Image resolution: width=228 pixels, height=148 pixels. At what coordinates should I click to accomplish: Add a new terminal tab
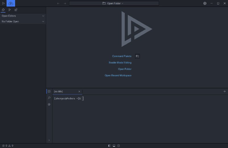click(225, 91)
